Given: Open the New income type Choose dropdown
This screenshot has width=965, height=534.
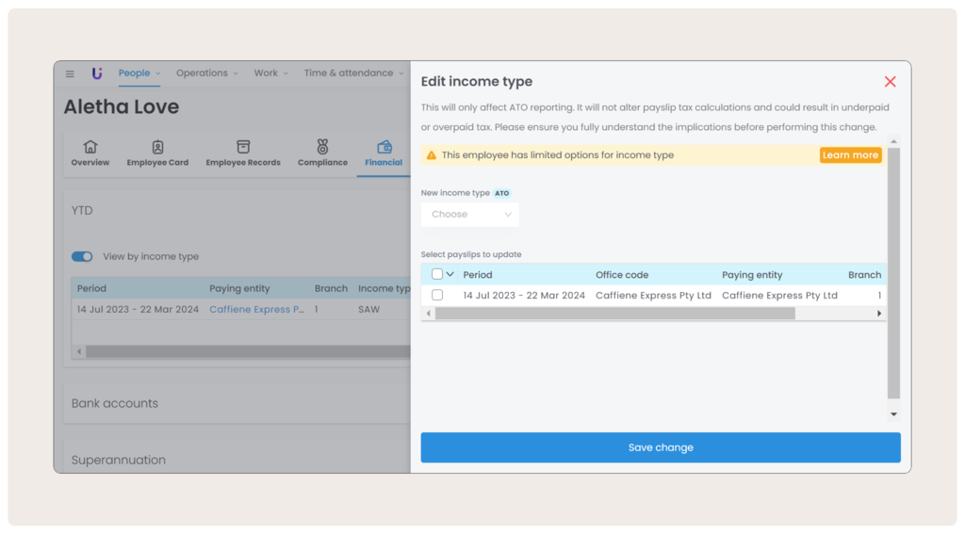Looking at the screenshot, I should 470,215.
